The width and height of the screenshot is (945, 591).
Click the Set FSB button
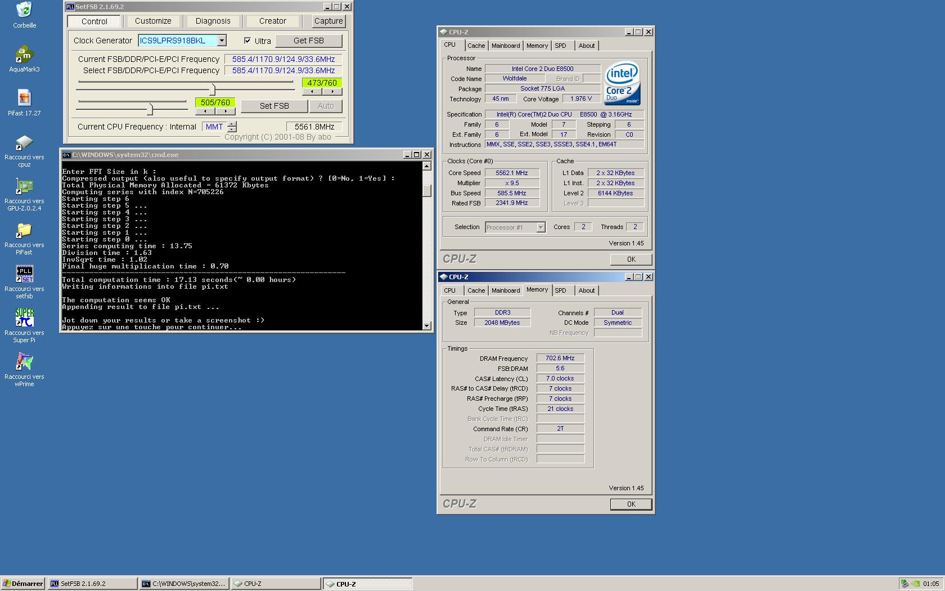[274, 106]
